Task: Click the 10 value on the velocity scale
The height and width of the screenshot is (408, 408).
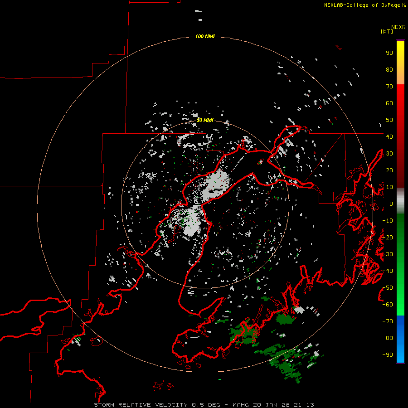Action: (x=389, y=187)
